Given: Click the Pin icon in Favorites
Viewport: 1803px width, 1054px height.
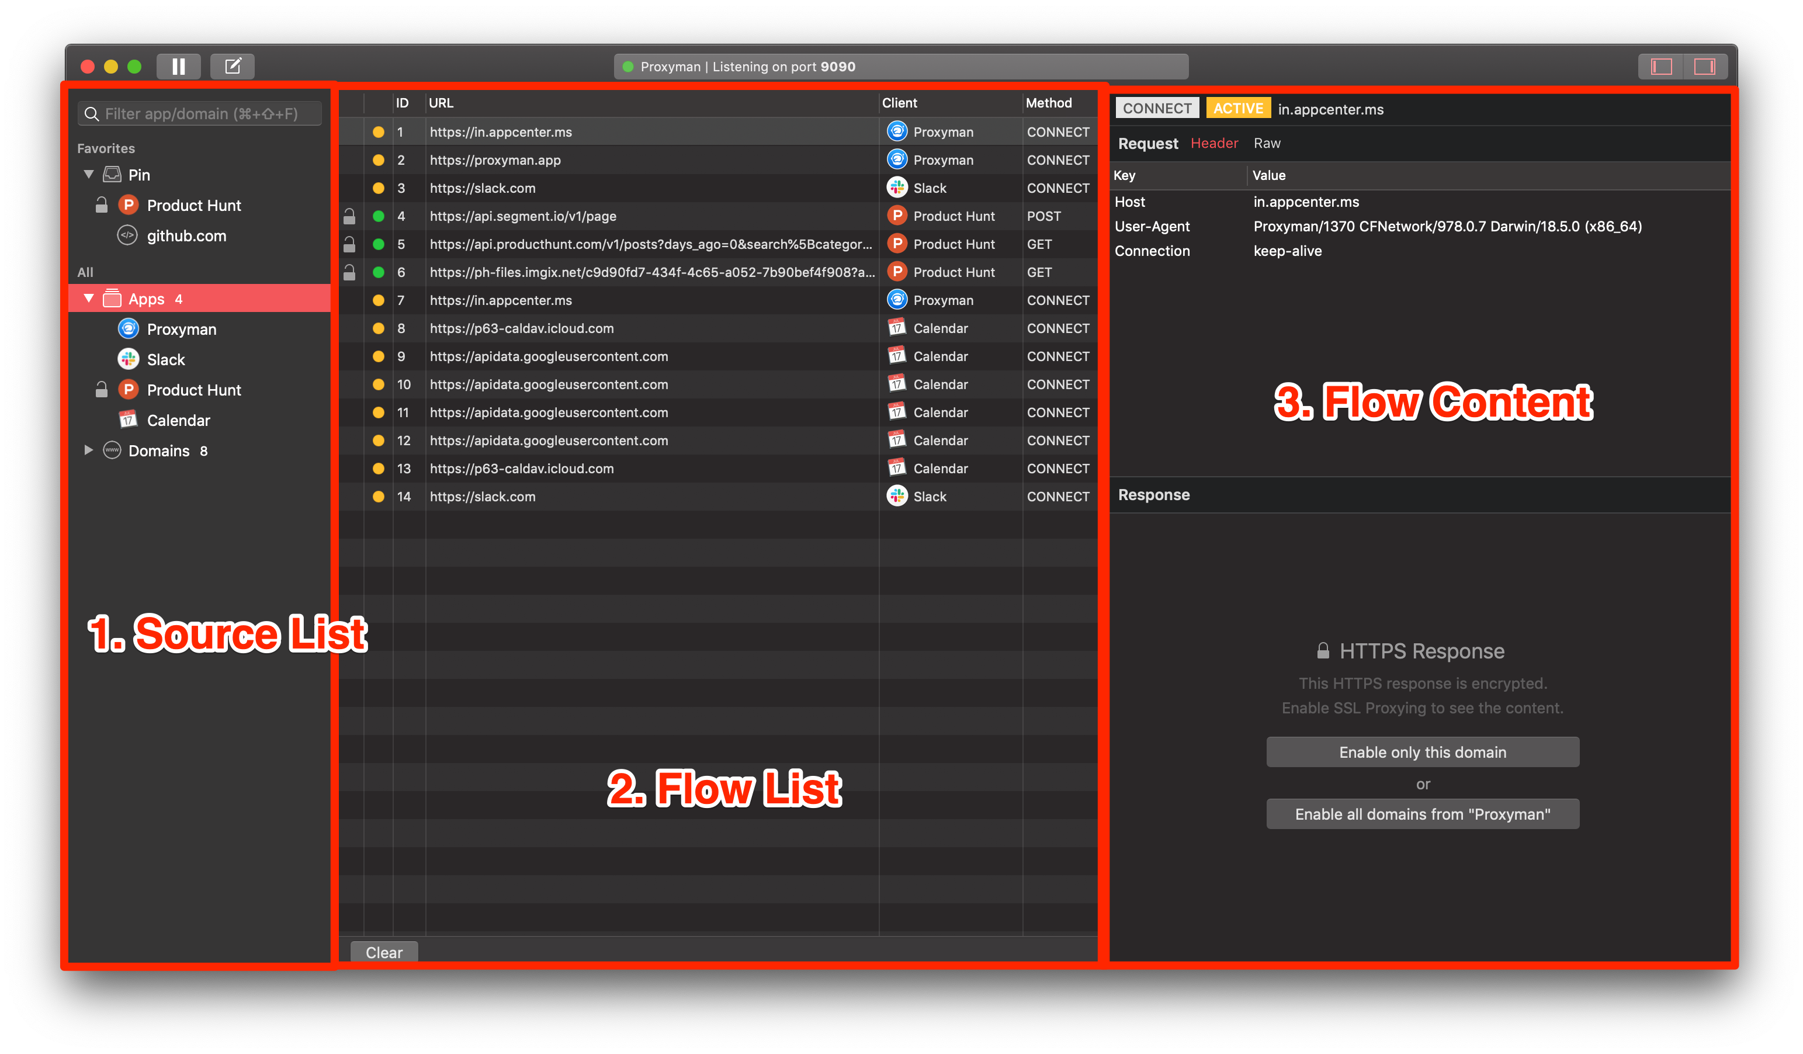Looking at the screenshot, I should (111, 174).
